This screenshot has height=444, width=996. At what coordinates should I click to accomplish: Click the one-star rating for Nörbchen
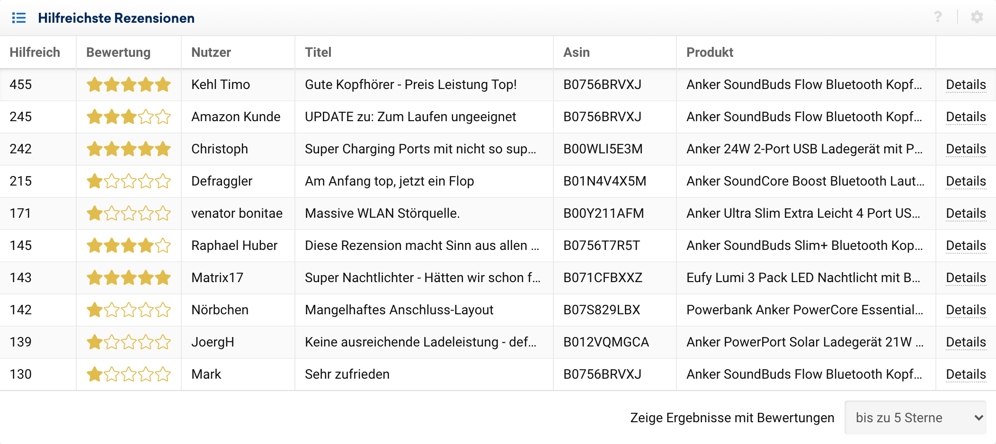click(128, 310)
